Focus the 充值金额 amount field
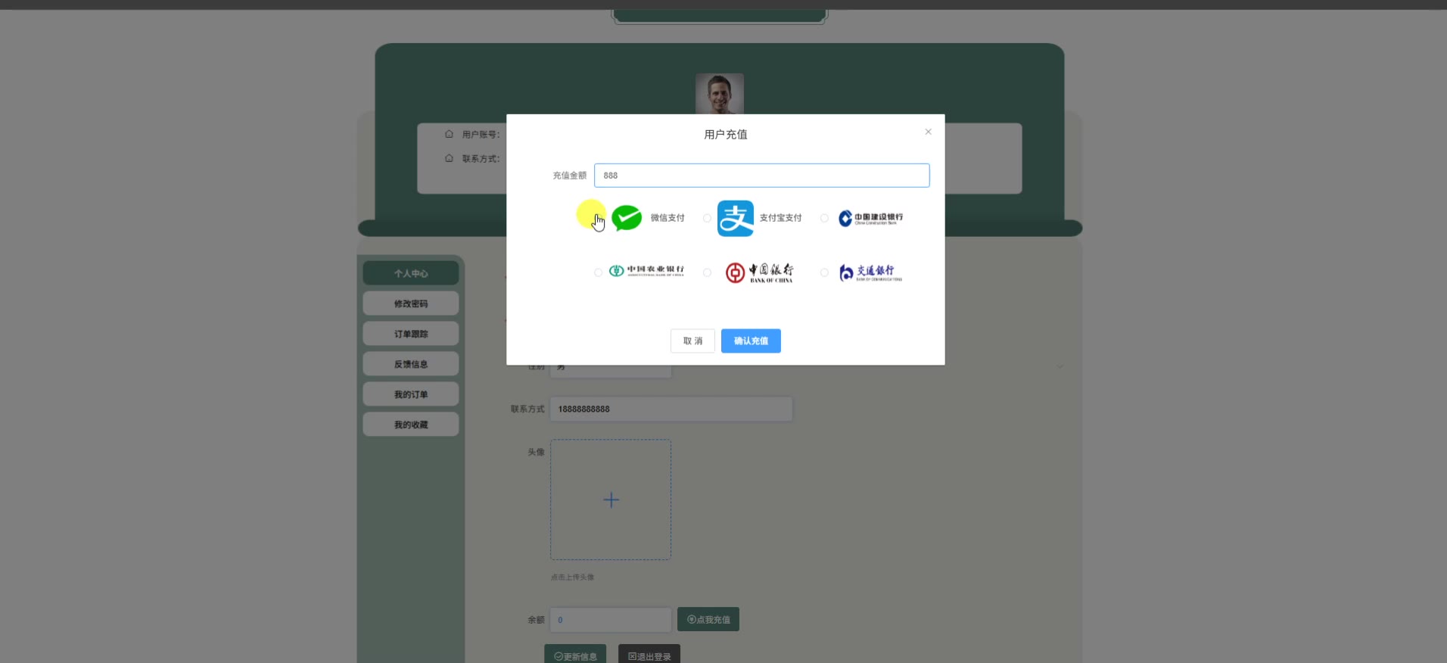1447x663 pixels. tap(761, 176)
